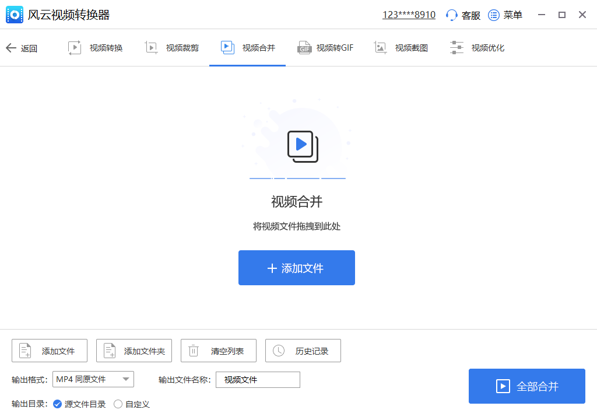Open 历史记录 history button
597x420 pixels.
303,351
